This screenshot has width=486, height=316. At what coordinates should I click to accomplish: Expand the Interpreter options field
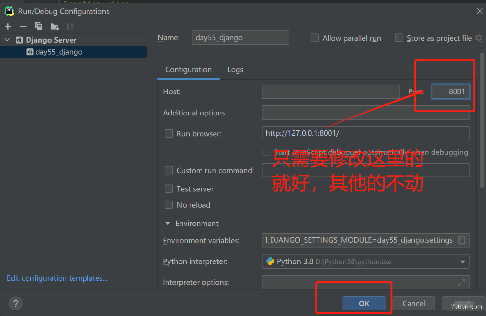pos(461,283)
